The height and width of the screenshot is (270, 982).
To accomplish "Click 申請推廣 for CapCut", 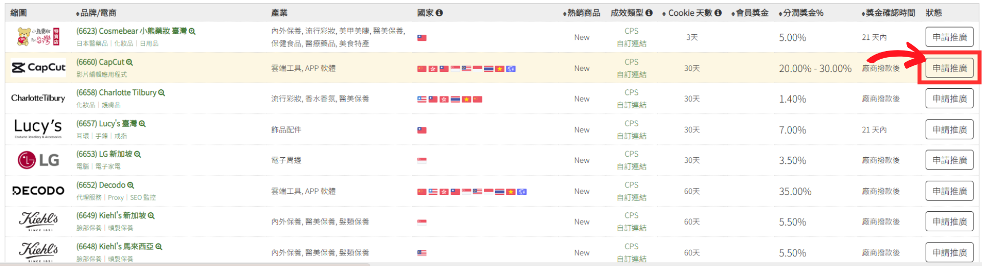I will tap(949, 68).
